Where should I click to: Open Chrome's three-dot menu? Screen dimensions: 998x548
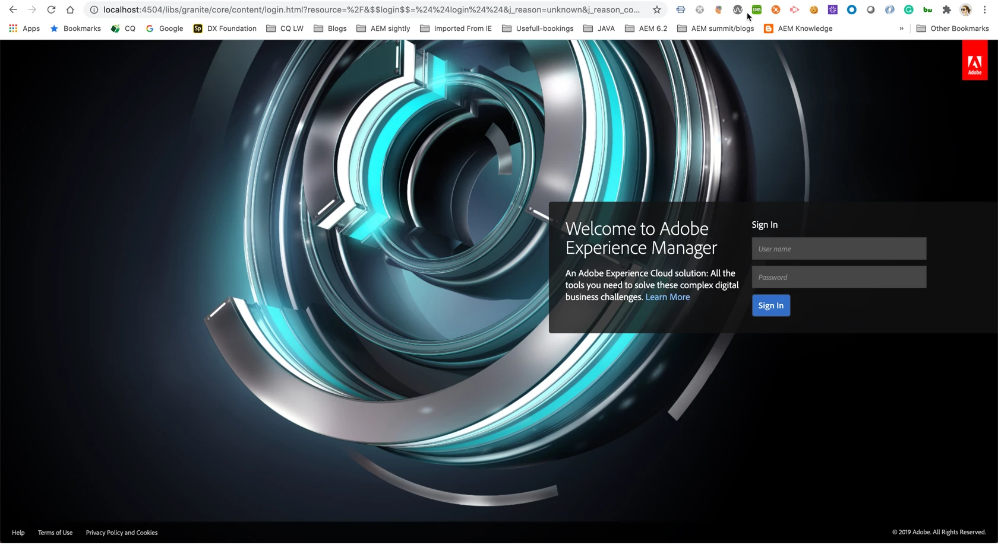click(985, 9)
